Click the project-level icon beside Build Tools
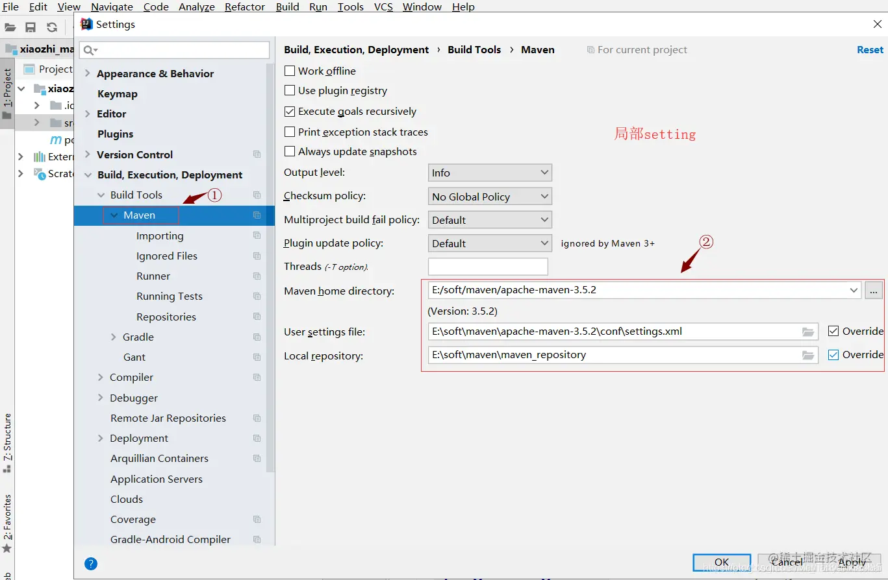 (257, 195)
